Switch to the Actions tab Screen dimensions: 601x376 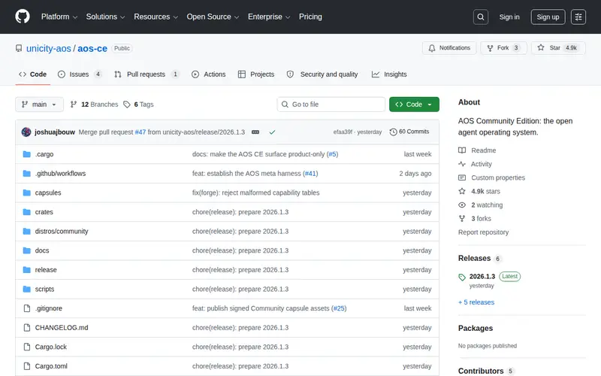[x=209, y=74]
